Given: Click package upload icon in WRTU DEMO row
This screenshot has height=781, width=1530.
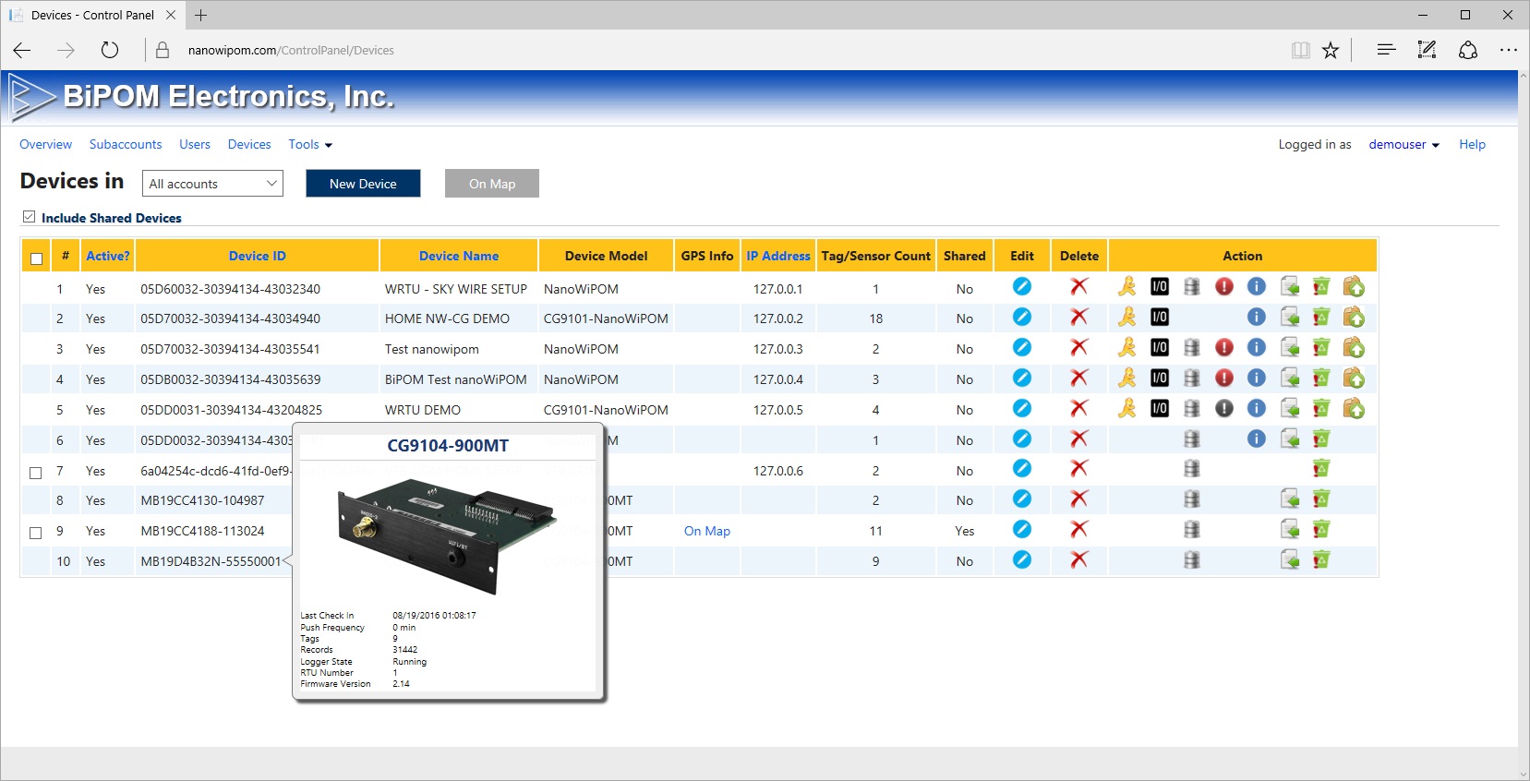Looking at the screenshot, I should (1354, 409).
